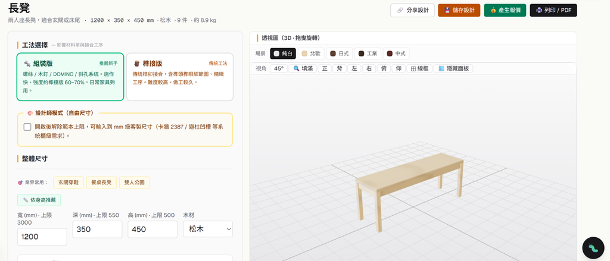
Task: Select the 榫接版 joinery method card
Action: 180,77
